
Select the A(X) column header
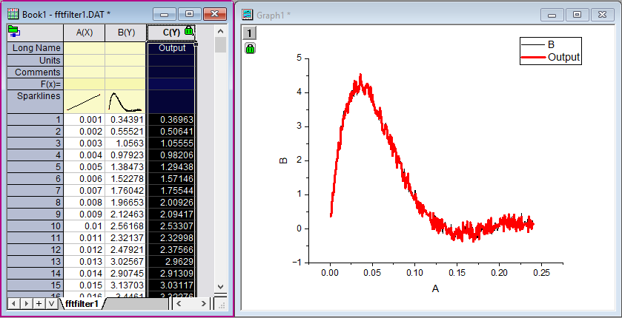pos(84,33)
